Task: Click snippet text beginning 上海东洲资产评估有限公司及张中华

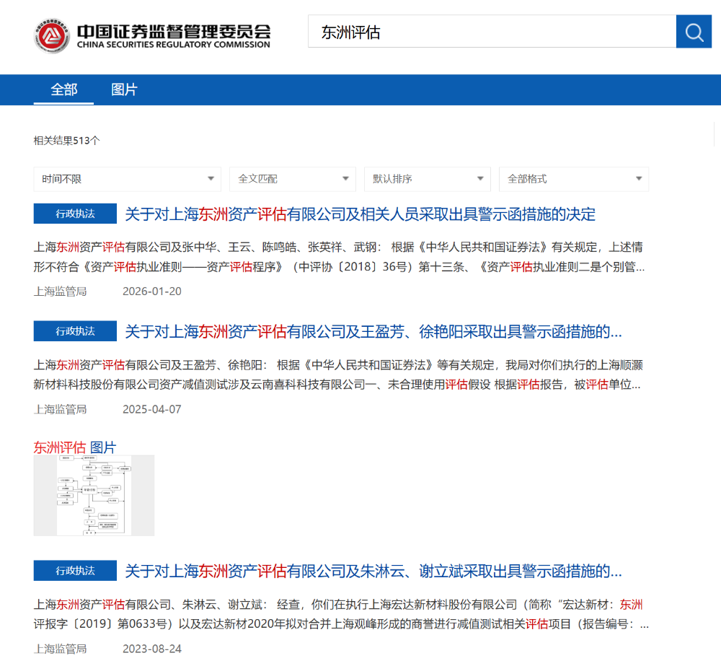Action: (x=340, y=257)
